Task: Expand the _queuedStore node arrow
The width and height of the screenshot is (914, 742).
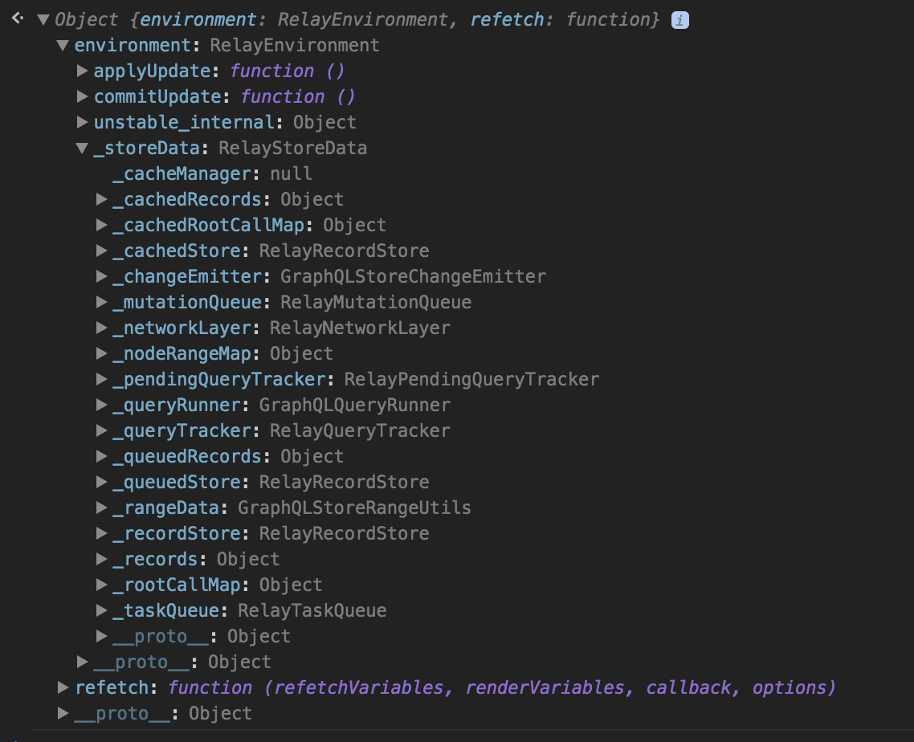Action: pyautogui.click(x=101, y=482)
